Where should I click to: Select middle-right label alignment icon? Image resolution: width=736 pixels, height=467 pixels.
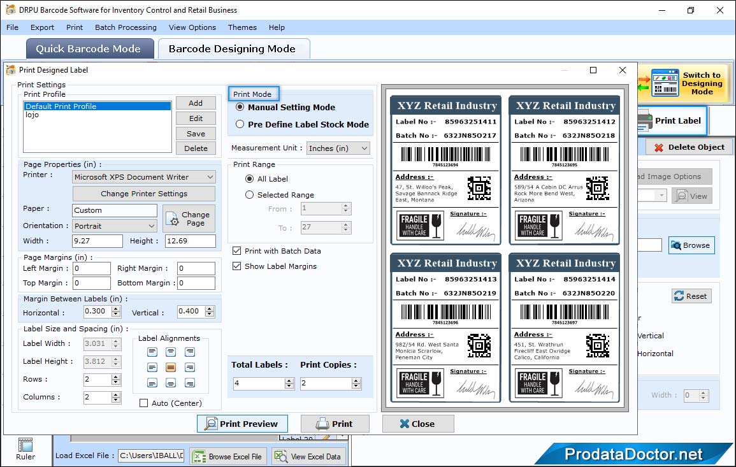190,368
